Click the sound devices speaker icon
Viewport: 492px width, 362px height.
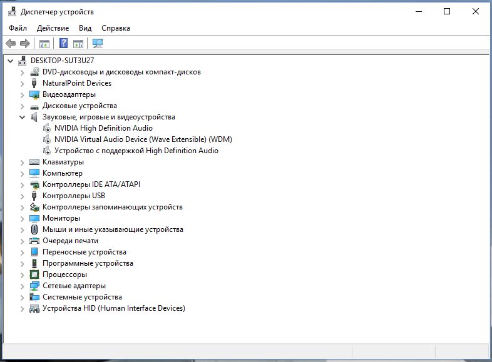tap(34, 117)
